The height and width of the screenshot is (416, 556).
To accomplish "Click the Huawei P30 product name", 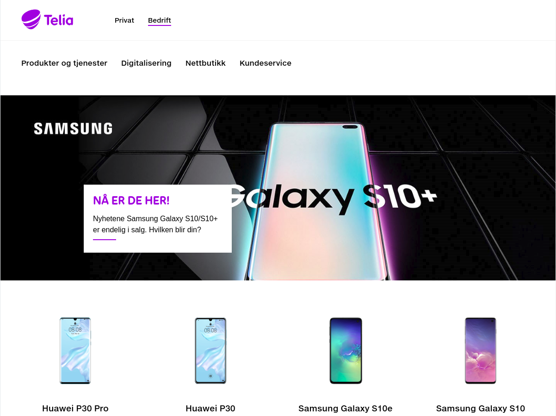I will click(x=210, y=409).
